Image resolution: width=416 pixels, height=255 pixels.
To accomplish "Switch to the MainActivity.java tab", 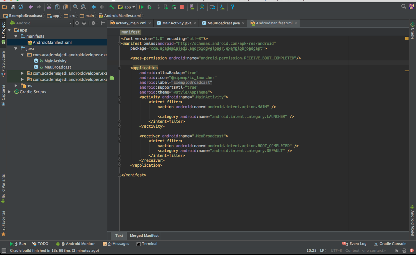I will pyautogui.click(x=176, y=23).
